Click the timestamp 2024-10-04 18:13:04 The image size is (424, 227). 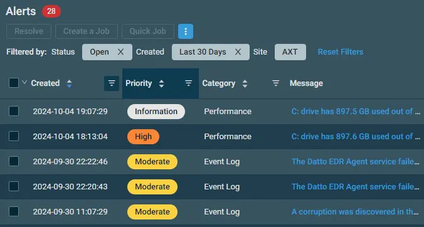[x=70, y=137]
